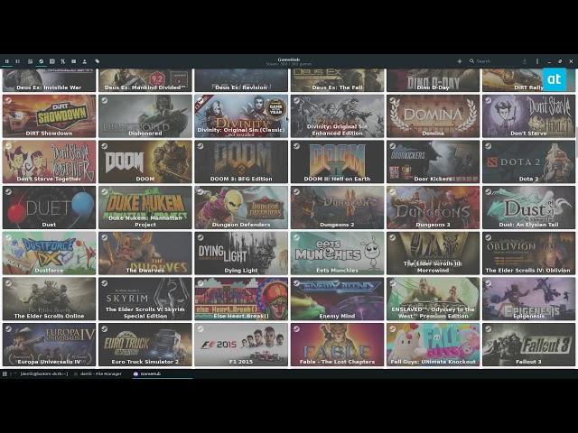Open Europa Universalis IV card

click(x=49, y=345)
